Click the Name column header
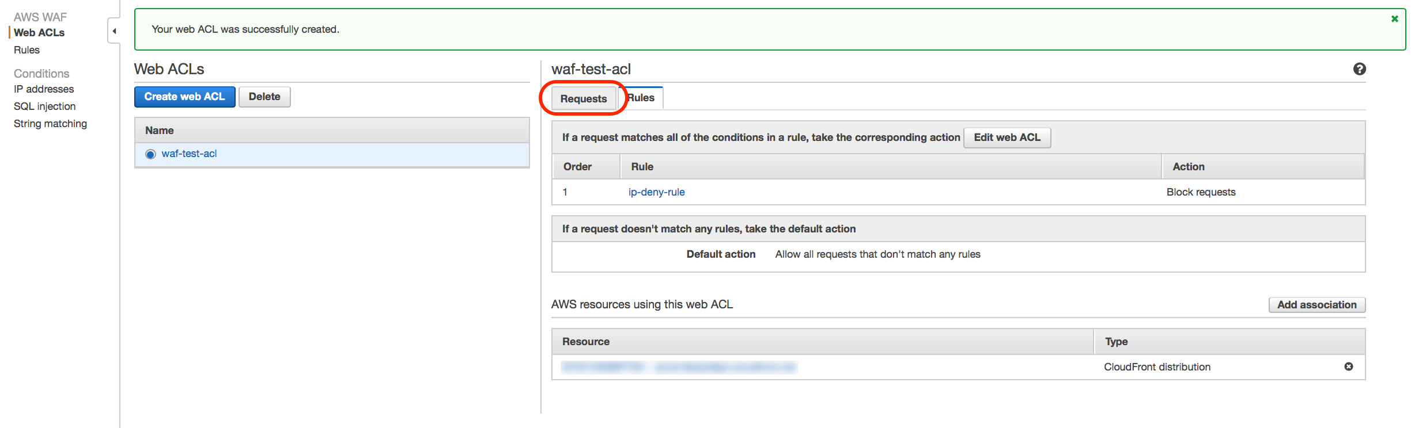This screenshot has width=1415, height=428. (160, 131)
